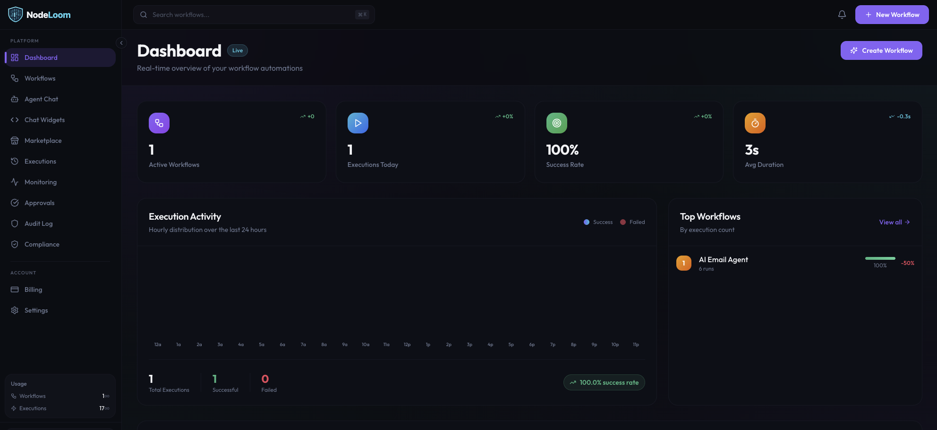
Task: Open Chat Widgets in the sidebar
Action: tap(60, 120)
